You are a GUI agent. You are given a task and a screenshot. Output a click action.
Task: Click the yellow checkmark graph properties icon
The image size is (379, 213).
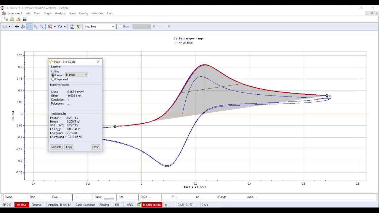point(78,27)
